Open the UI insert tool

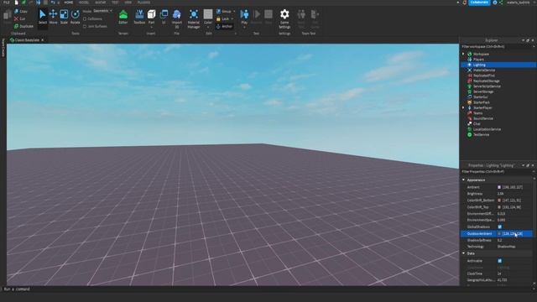click(164, 17)
